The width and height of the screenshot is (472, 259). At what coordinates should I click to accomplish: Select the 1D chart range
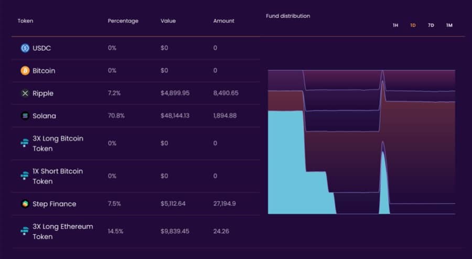point(413,25)
